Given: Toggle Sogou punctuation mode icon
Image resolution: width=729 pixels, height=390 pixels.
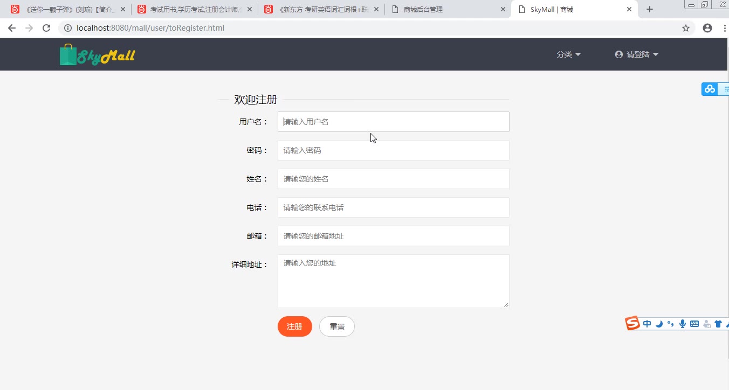Looking at the screenshot, I should point(671,324).
